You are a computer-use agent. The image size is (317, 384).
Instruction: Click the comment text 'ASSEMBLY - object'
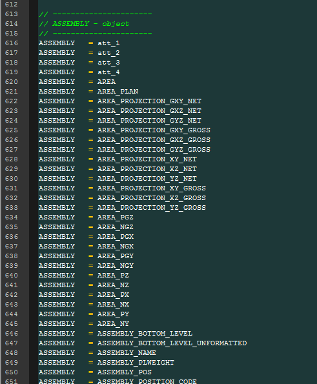point(90,24)
